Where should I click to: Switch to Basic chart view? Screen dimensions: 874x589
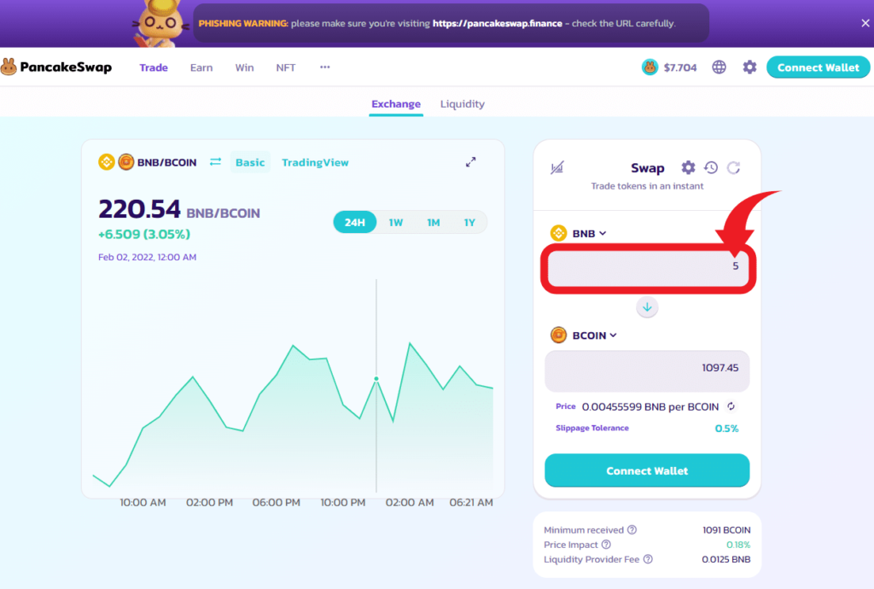click(x=250, y=162)
